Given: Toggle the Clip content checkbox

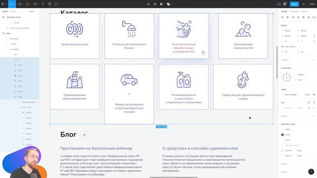Looking at the screenshot, I should click(x=282, y=46).
